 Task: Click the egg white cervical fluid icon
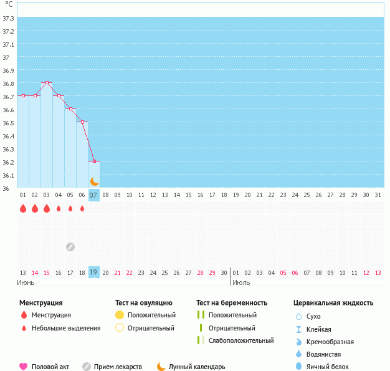298,367
